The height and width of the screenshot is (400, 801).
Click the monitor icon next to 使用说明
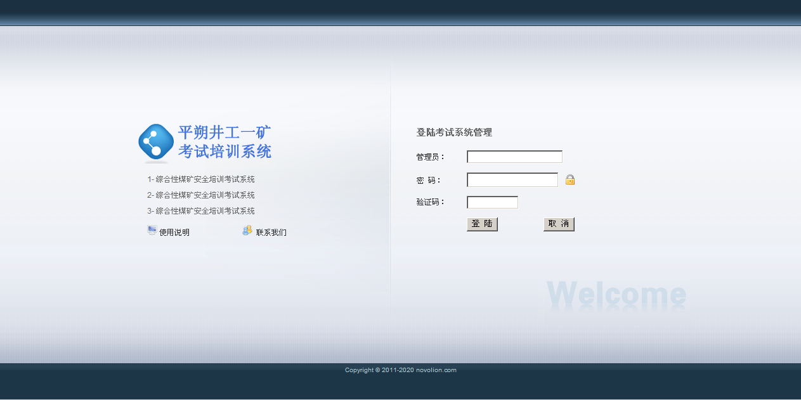point(152,231)
